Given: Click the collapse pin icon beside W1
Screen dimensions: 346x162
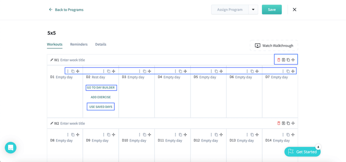Looking at the screenshot, I should point(52,60).
